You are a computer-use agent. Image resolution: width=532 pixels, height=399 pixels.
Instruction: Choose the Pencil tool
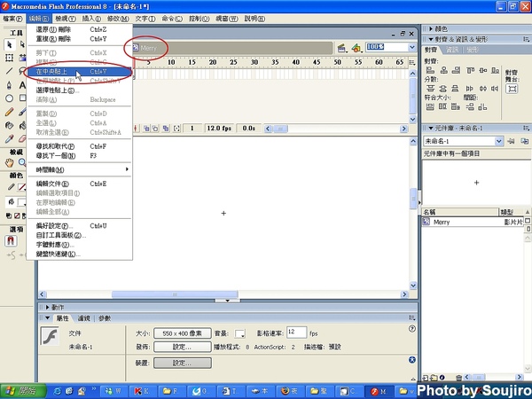9,112
